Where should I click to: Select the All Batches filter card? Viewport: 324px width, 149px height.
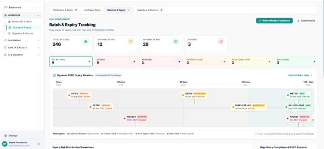(71, 61)
